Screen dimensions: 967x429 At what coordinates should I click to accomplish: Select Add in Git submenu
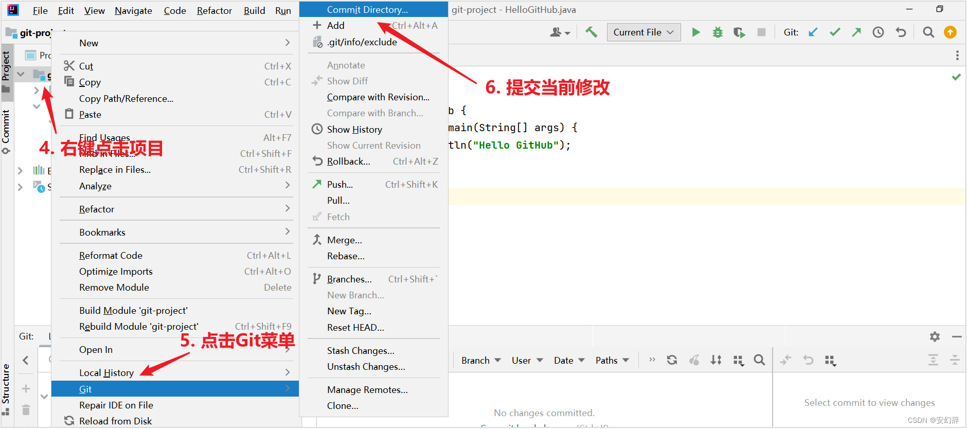tap(373, 26)
